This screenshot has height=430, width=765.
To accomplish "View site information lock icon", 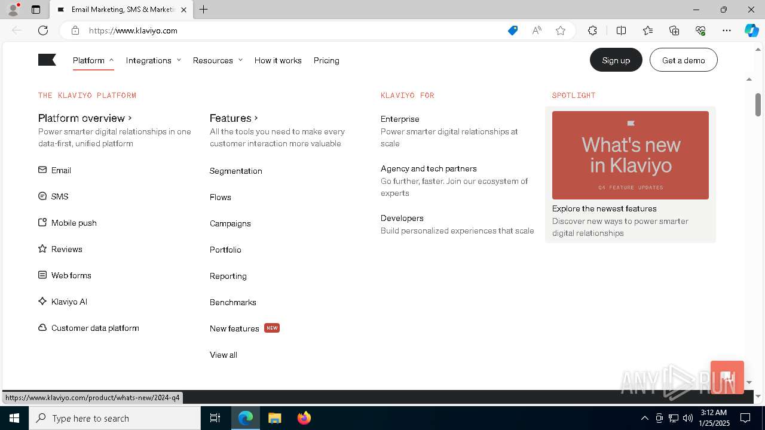I will click(x=75, y=30).
